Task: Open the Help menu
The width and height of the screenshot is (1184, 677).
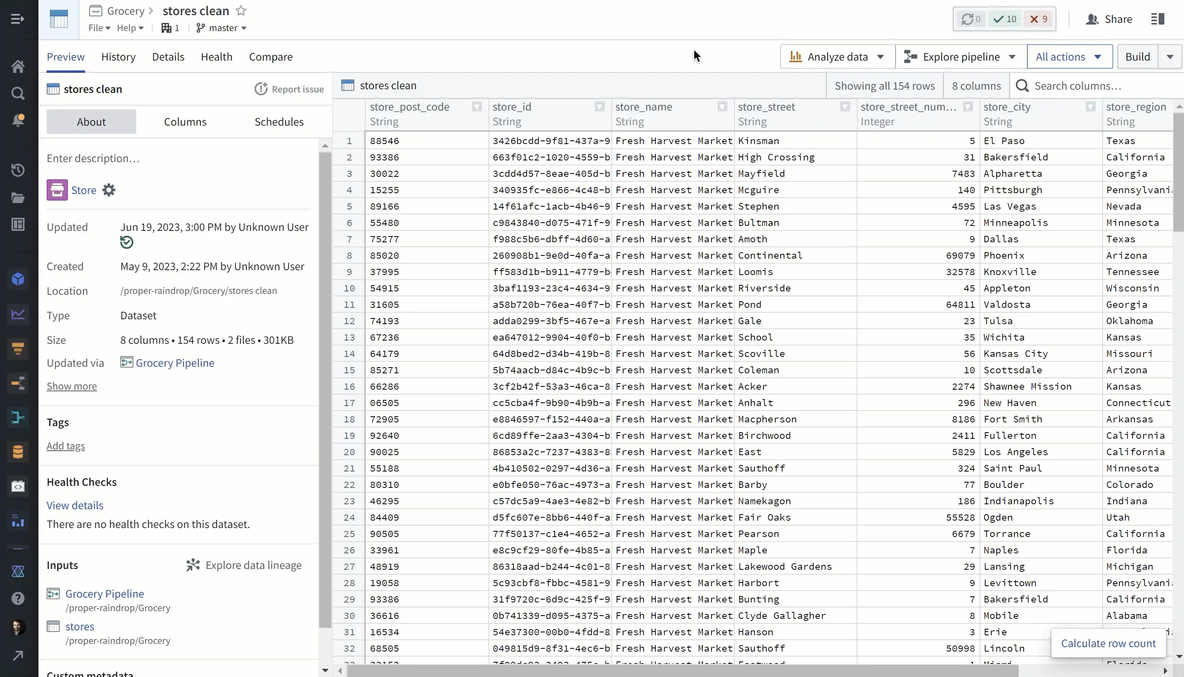Action: tap(130, 28)
